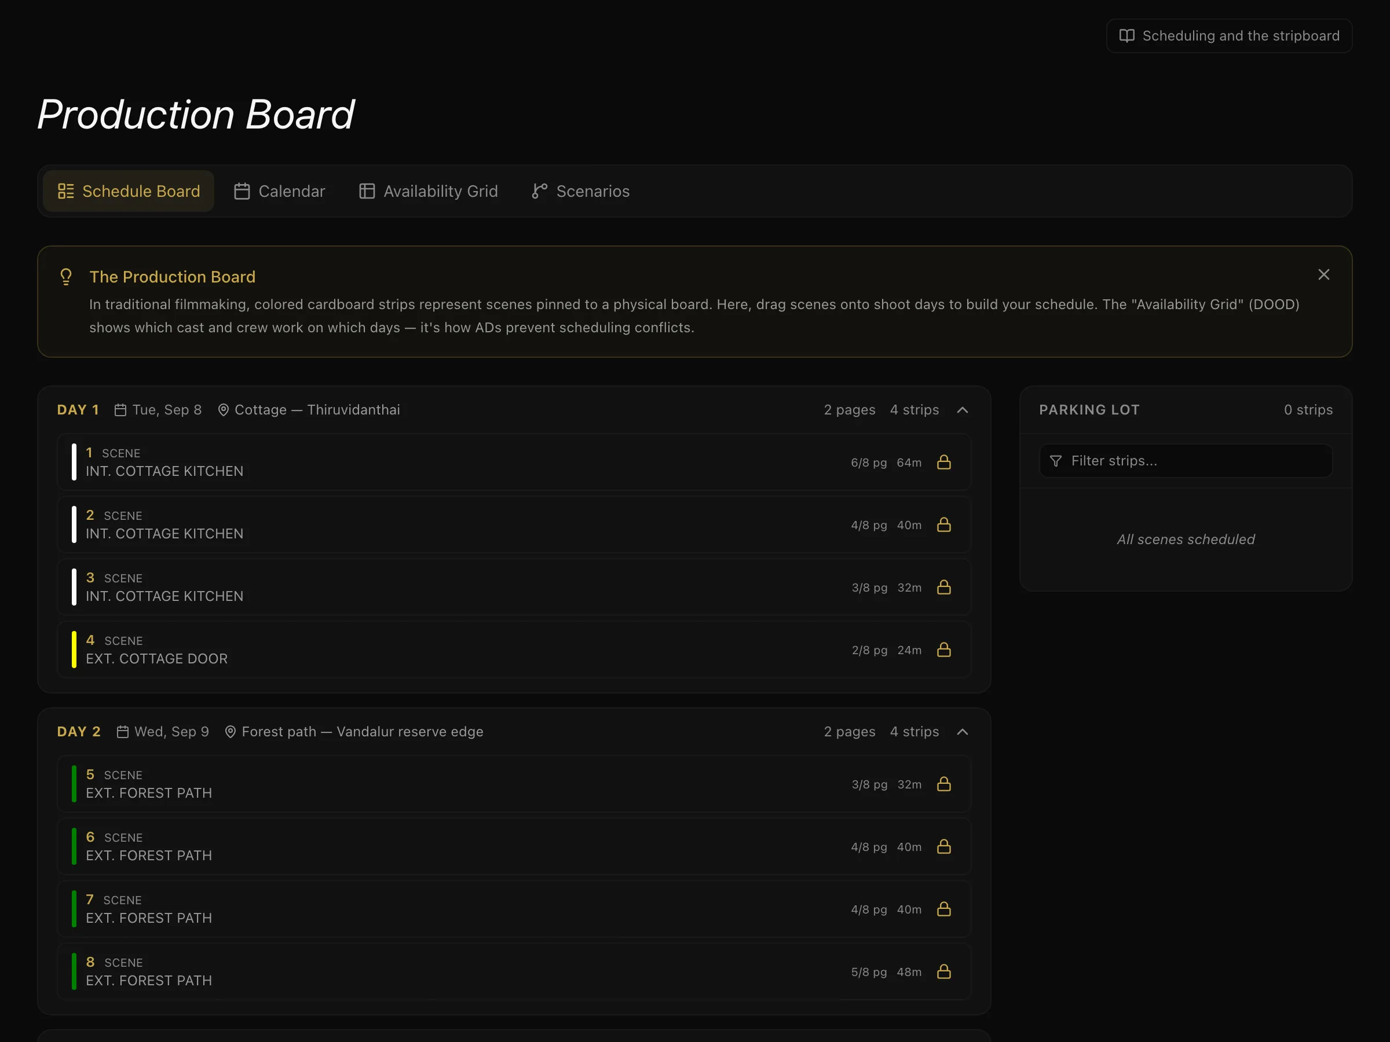Viewport: 1390px width, 1042px height.
Task: Collapse the Day 1 section
Action: [x=962, y=410]
